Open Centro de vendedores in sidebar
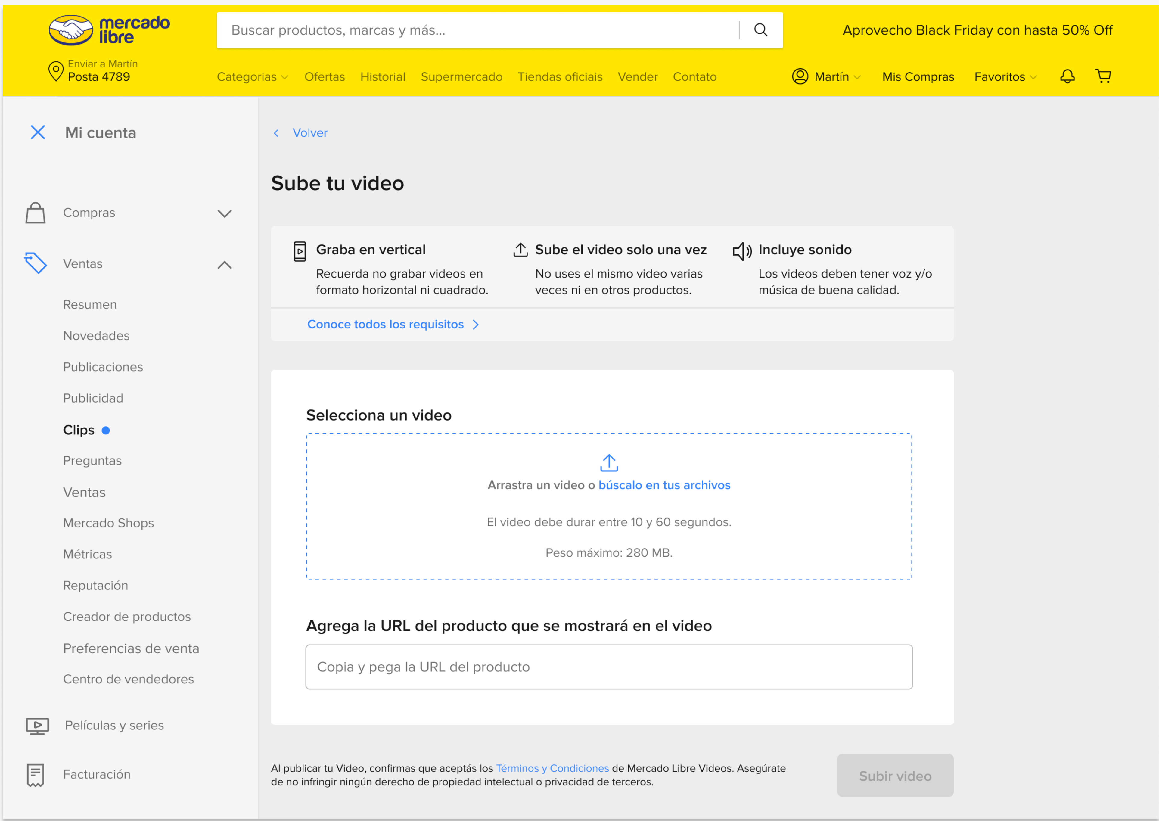Screen dimensions: 1159x821 (128, 680)
